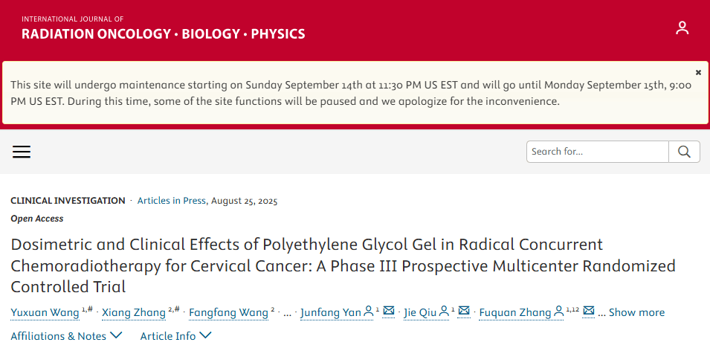710x345 pixels.
Task: Expand Affiliations & Notes section
Action: point(66,336)
